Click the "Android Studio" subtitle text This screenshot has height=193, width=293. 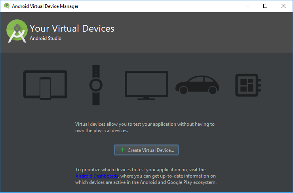pyautogui.click(x=46, y=38)
